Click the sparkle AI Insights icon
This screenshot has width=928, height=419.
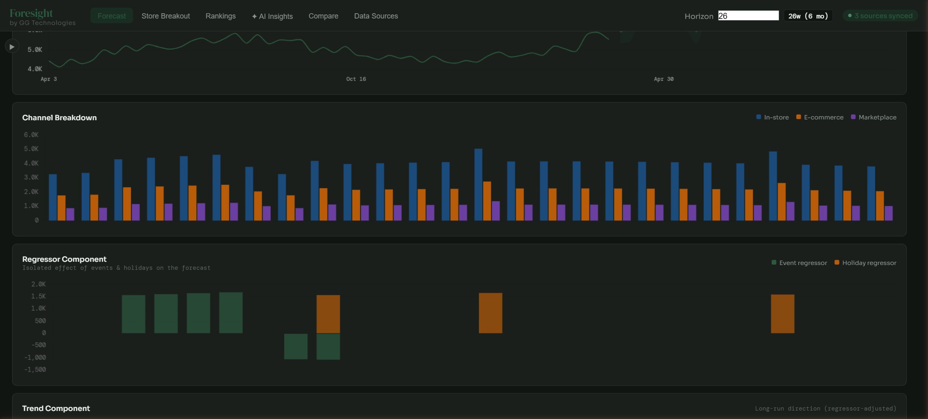click(254, 16)
